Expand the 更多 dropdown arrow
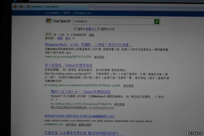 coord(73,39)
